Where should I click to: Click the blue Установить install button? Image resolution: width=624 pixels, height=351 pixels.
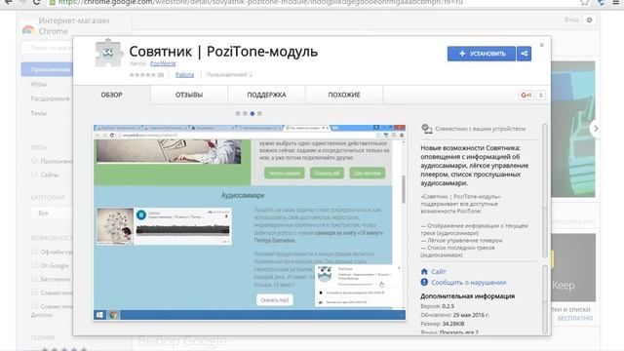[x=481, y=54]
